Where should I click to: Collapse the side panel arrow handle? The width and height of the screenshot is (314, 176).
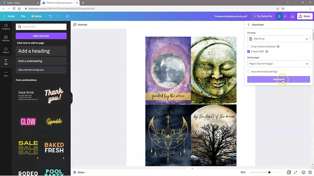point(72,98)
